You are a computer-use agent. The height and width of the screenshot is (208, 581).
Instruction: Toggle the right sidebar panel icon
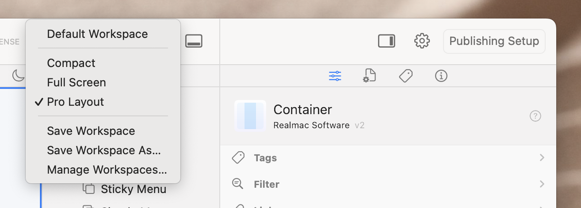tap(386, 41)
